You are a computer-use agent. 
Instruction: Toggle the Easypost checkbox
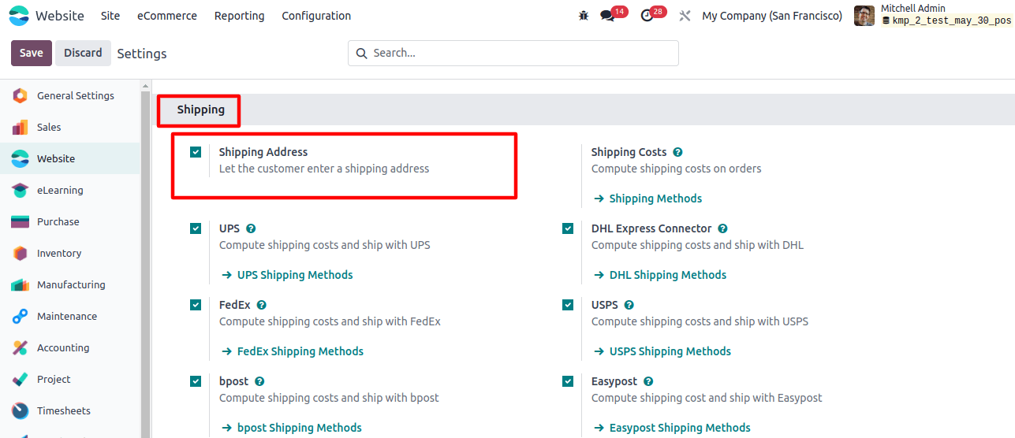click(568, 381)
